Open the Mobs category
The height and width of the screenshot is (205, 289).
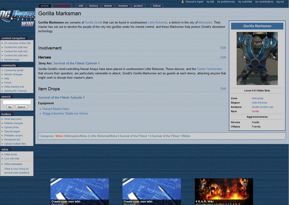click(x=59, y=136)
